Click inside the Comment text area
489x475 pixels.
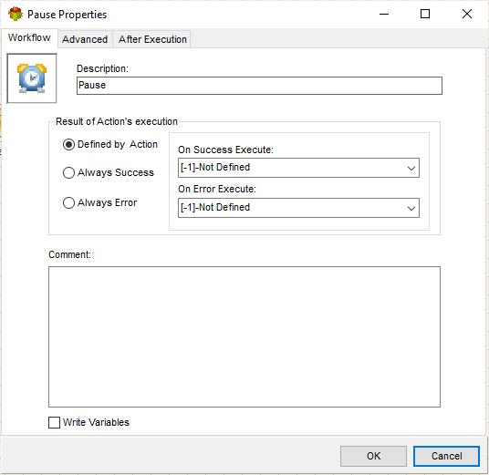coord(244,336)
